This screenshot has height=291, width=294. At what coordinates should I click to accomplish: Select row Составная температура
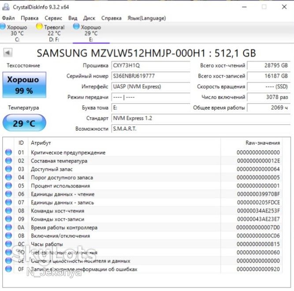point(143,161)
